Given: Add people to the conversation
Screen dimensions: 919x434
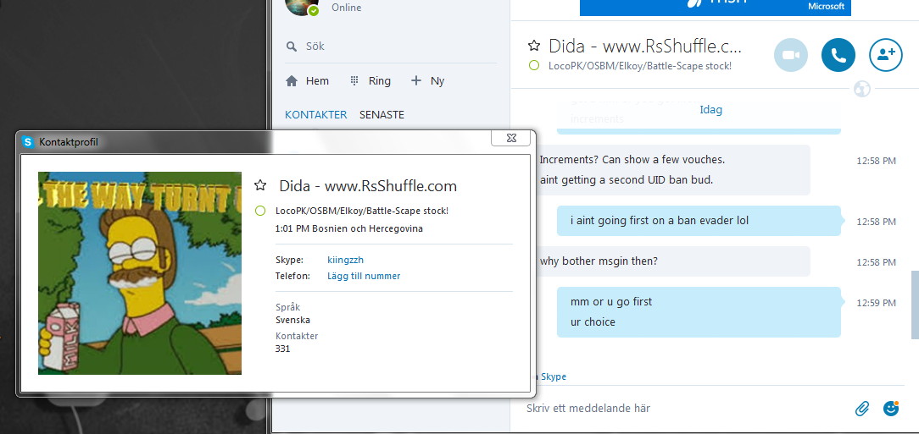Looking at the screenshot, I should [886, 55].
